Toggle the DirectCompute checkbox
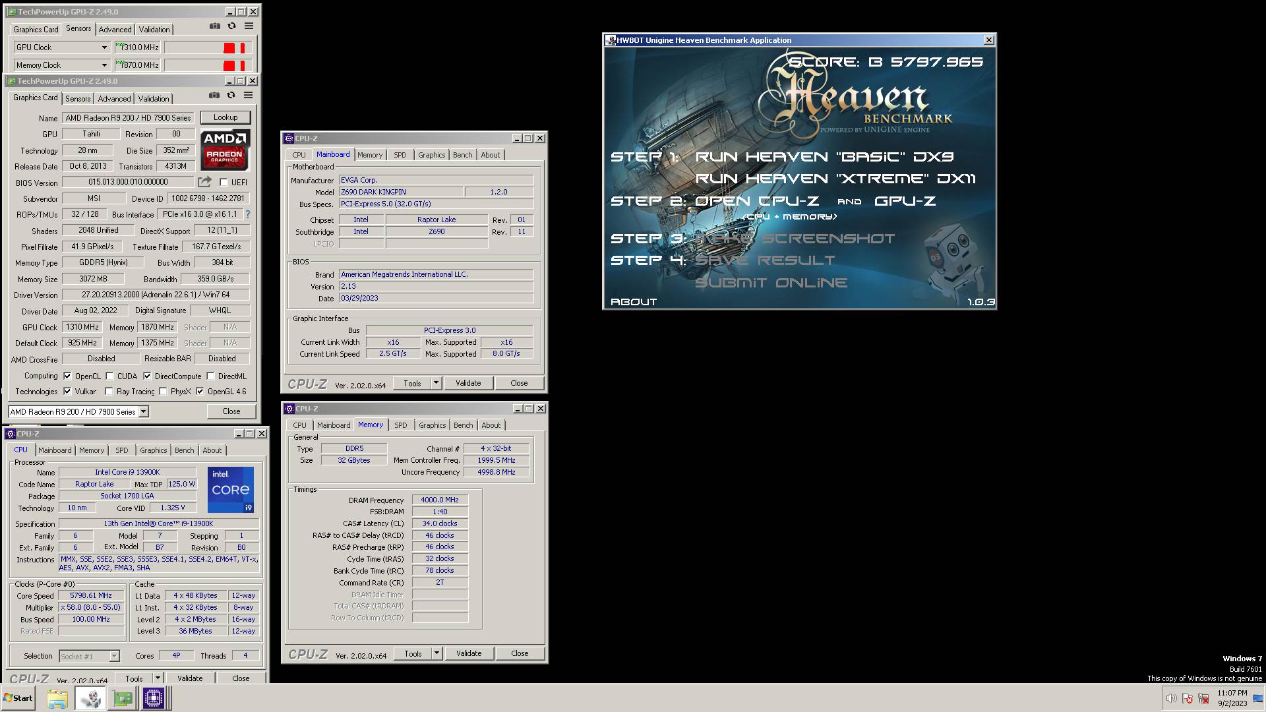1266x712 pixels. pos(147,376)
